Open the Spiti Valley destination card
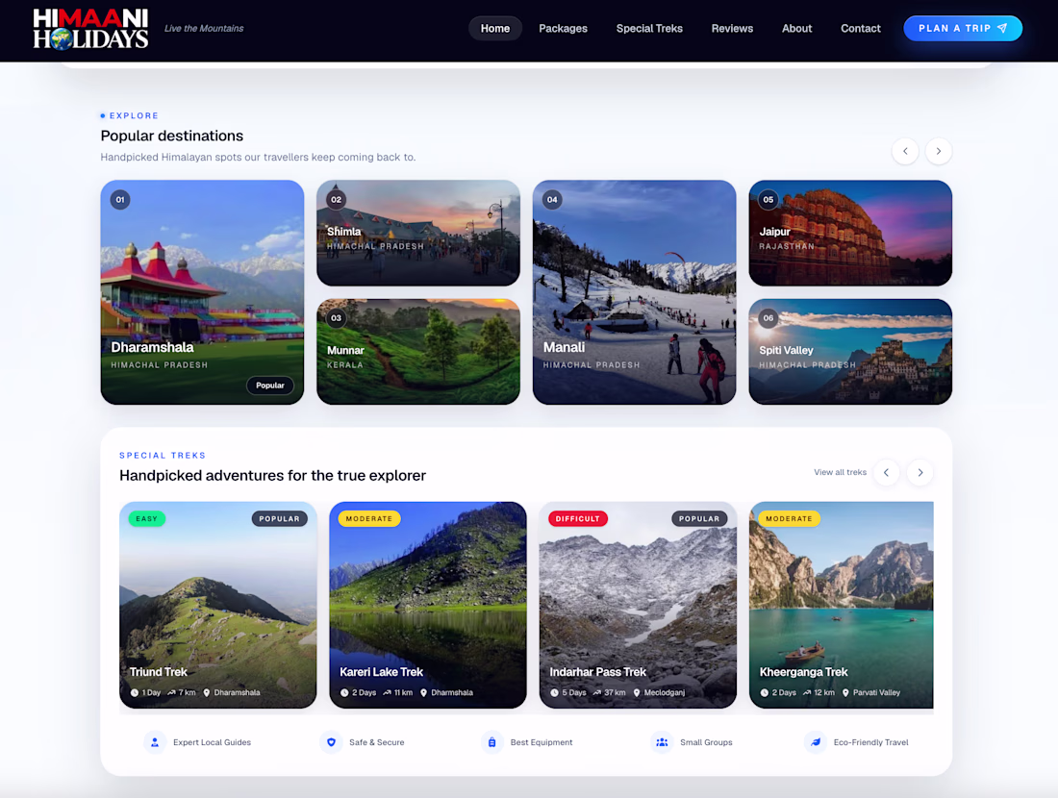 click(850, 352)
